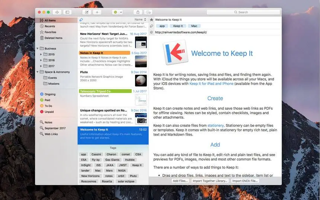
Task: Select the 2016 folder icon
Action: point(45,60)
